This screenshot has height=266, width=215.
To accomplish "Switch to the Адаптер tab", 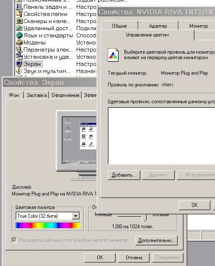I will (x=158, y=26).
